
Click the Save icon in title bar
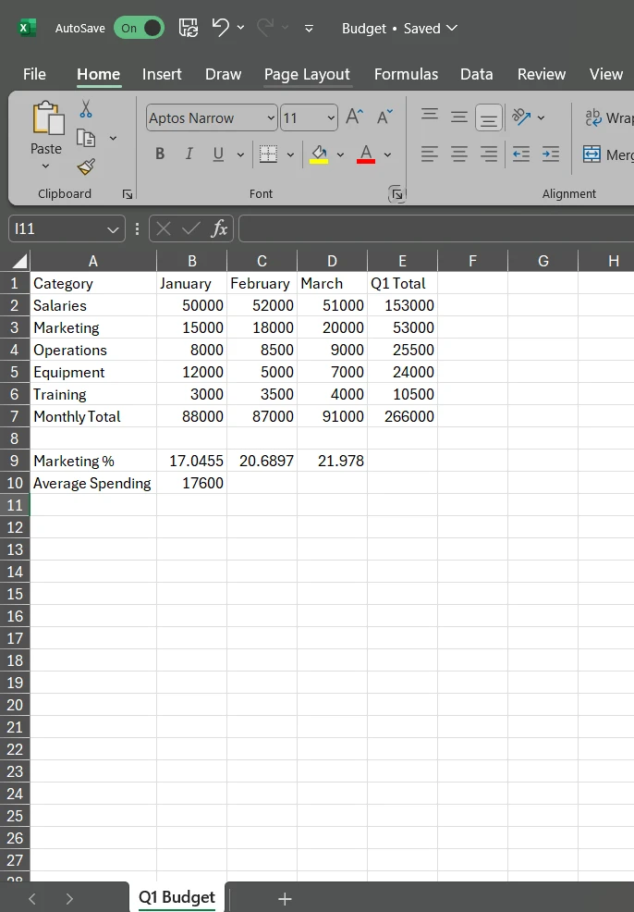click(x=188, y=28)
